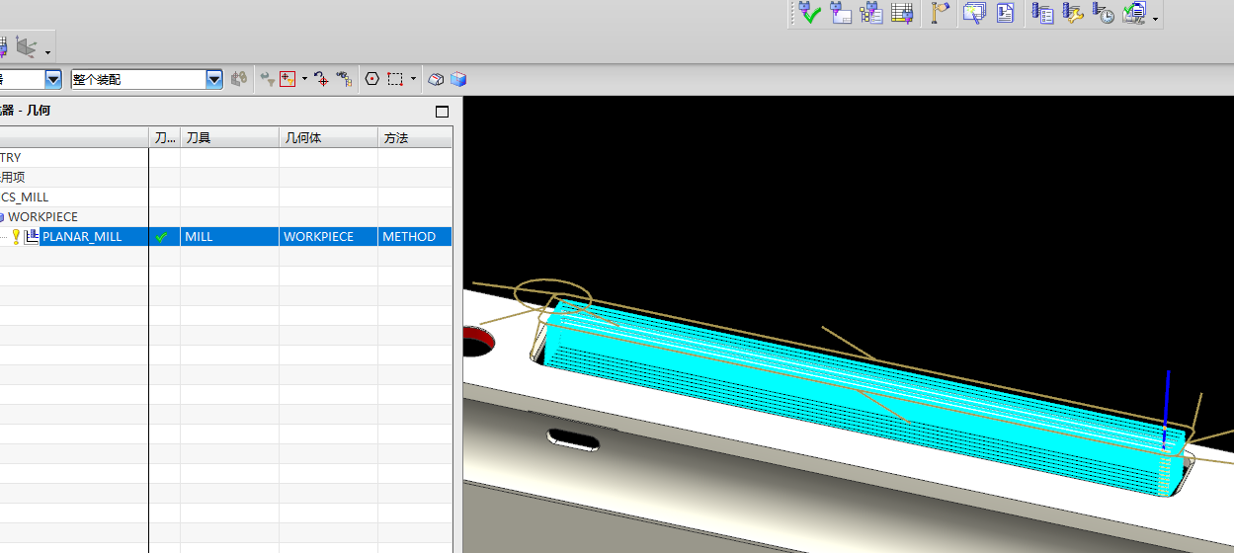Switch to program order view icon
Viewport: 1234px width, 553px height.
click(x=871, y=13)
